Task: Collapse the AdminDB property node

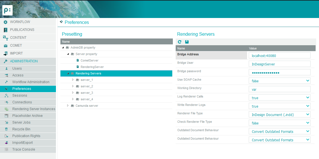Action: [x=63, y=47]
